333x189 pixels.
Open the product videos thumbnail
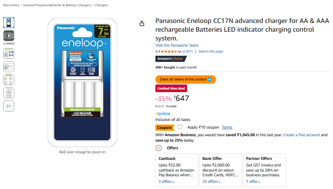tap(9, 36)
